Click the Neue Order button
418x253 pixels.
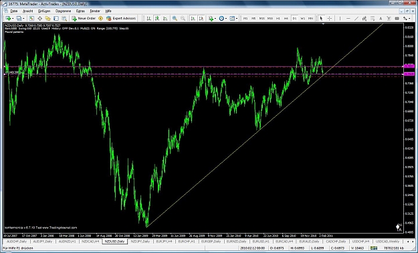tap(84, 19)
